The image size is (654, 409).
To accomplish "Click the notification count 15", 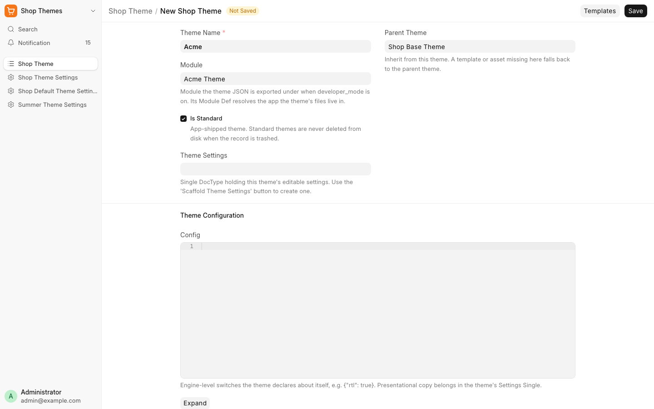I will point(88,43).
